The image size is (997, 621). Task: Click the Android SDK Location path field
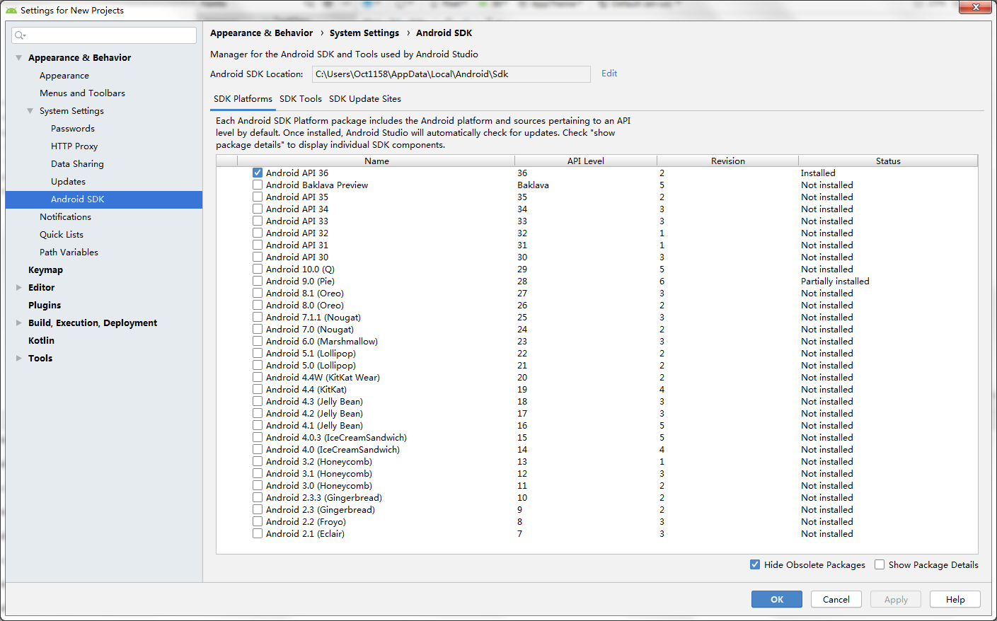(x=451, y=74)
